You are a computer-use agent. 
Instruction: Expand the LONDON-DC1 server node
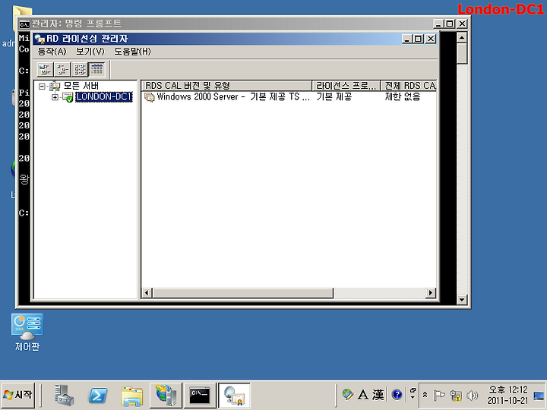[x=55, y=97]
